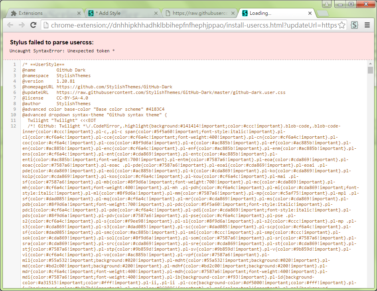Maximize the Chrome window

click(351, 4)
